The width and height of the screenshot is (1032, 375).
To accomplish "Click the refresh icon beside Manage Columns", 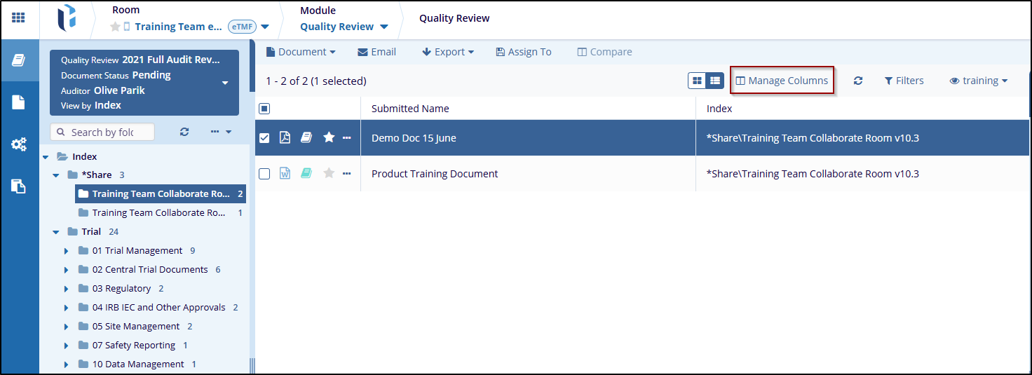I will [857, 81].
